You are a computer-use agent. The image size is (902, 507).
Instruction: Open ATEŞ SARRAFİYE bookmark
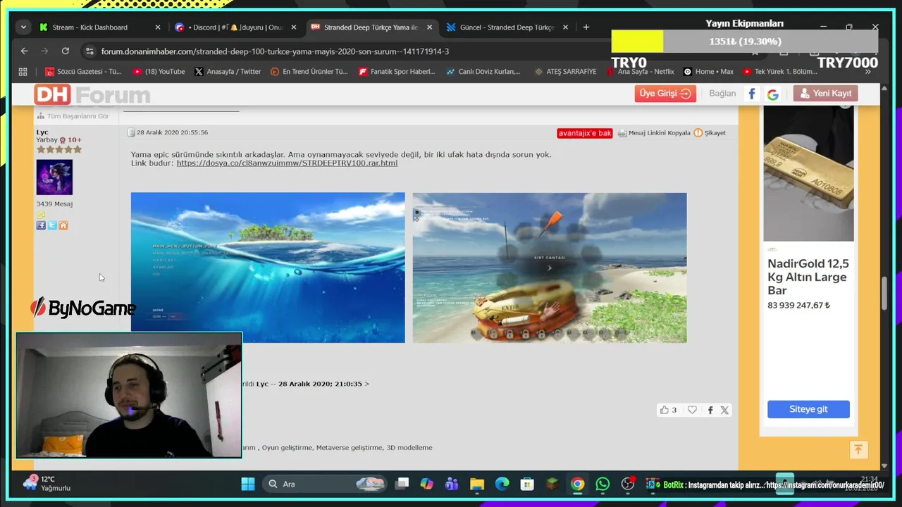coord(565,72)
